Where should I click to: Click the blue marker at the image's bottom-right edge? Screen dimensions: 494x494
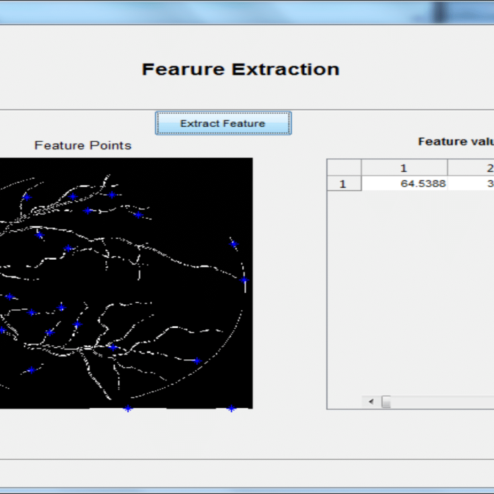point(231,408)
